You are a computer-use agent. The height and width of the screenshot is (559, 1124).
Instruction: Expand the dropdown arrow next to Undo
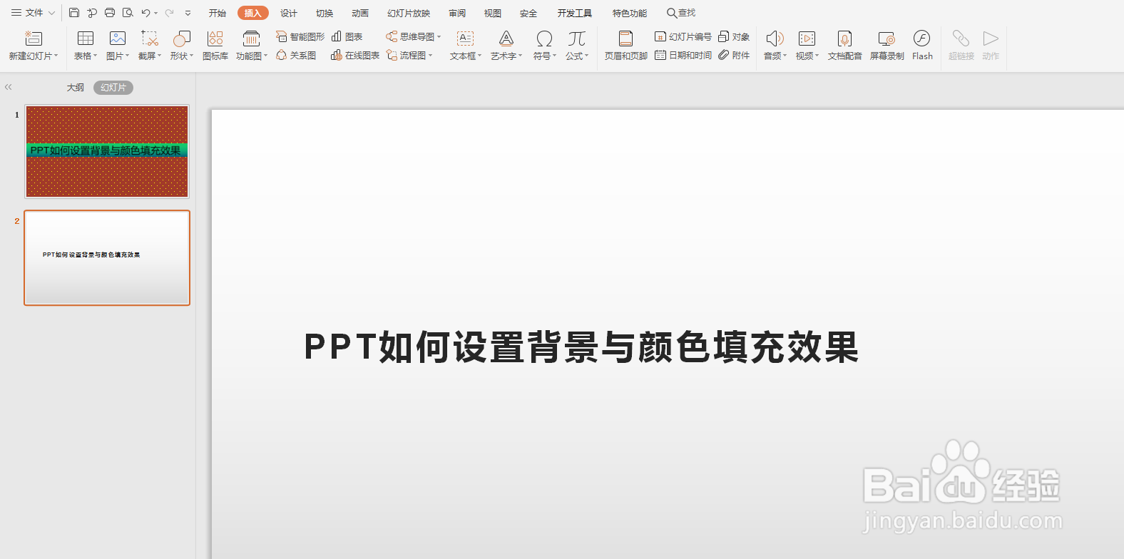click(x=155, y=13)
